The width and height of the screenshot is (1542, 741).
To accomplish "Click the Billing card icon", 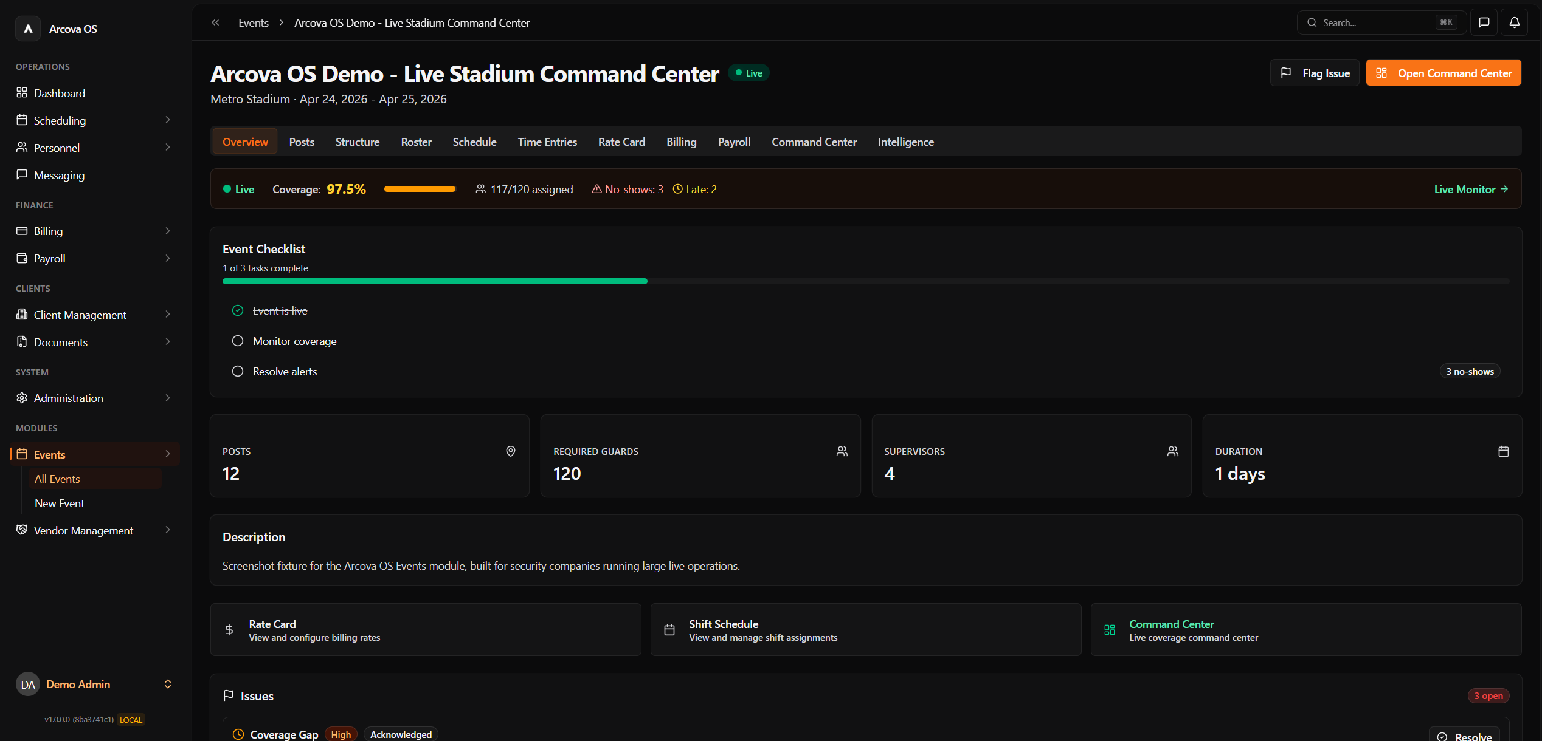I will 22,231.
